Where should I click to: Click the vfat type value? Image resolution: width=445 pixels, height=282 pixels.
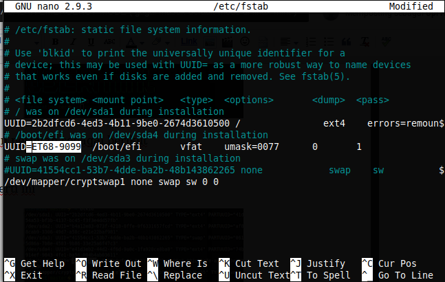[x=191, y=147]
